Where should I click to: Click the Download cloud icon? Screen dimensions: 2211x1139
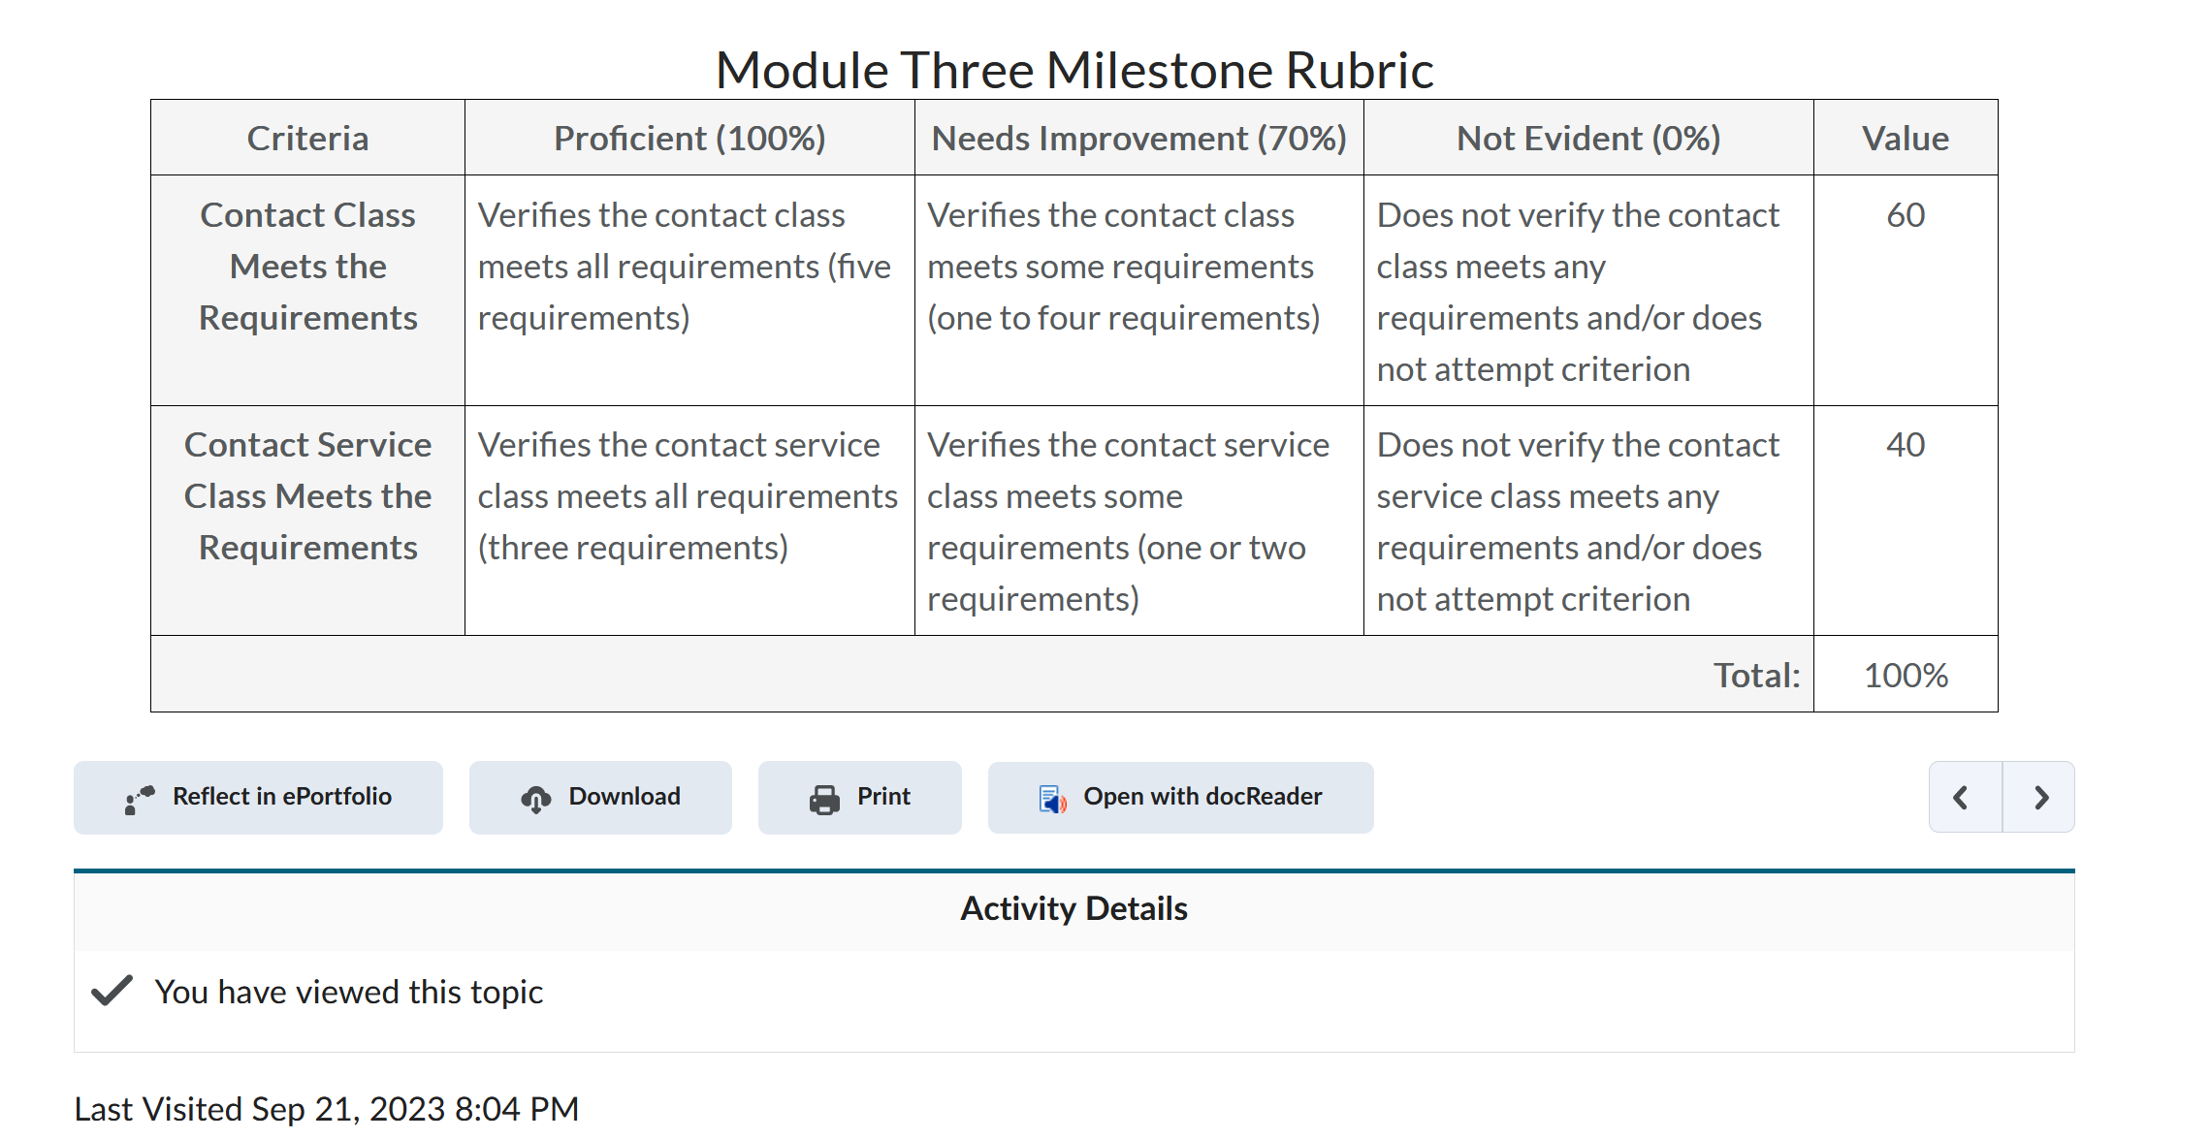point(536,797)
